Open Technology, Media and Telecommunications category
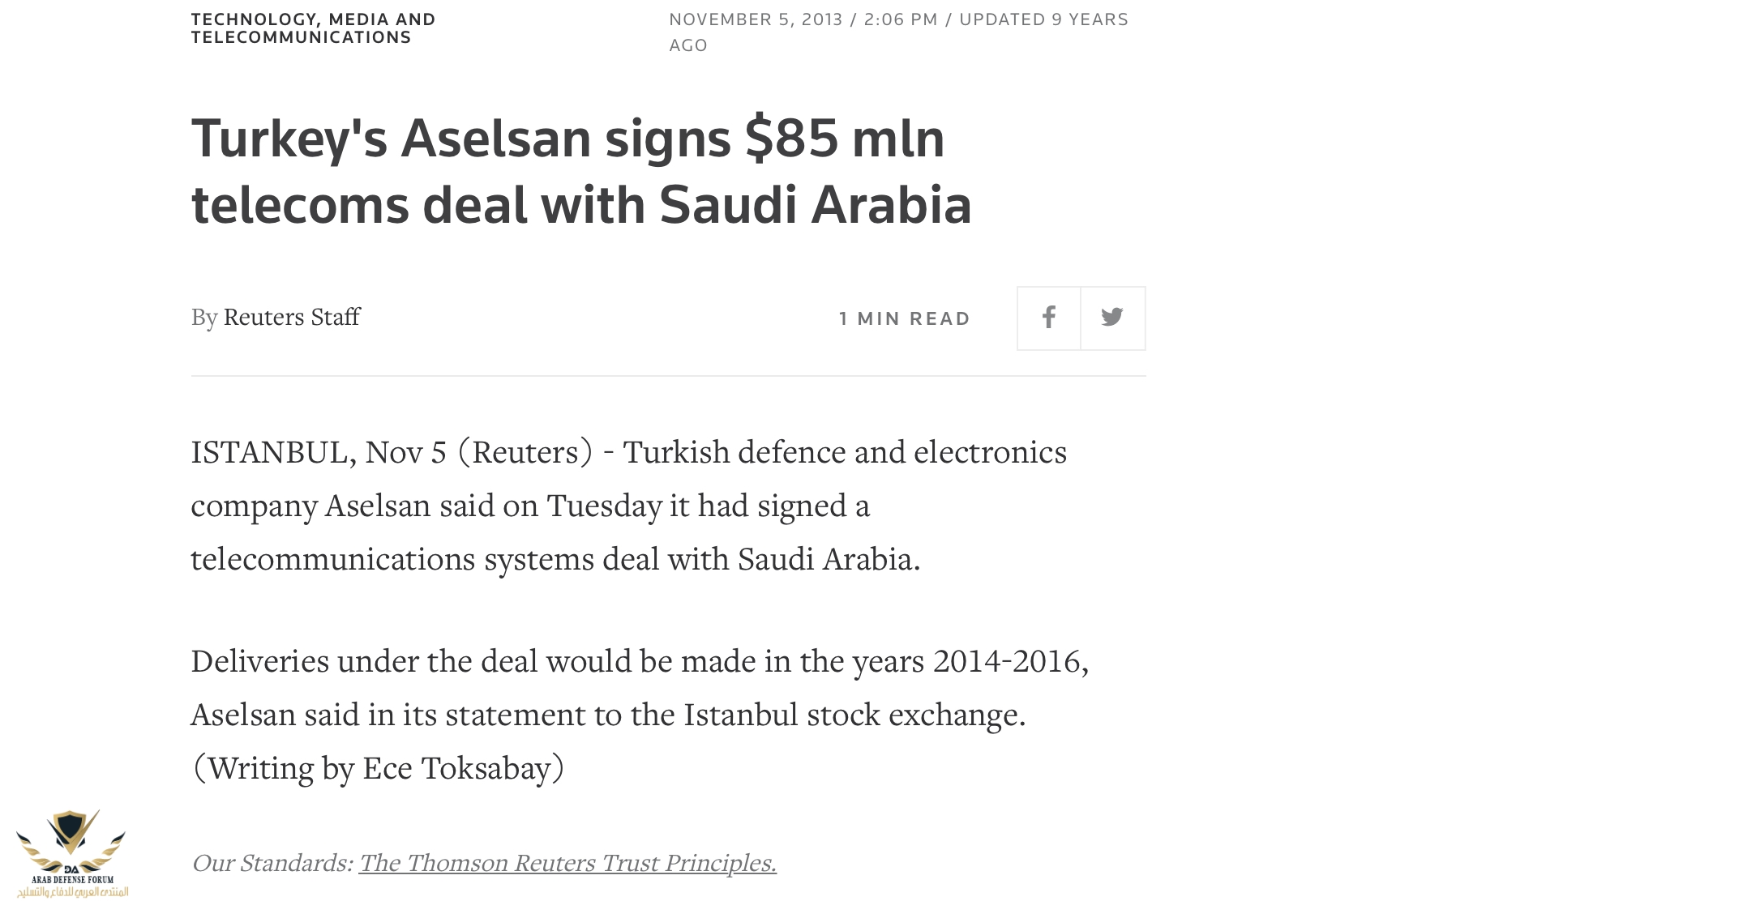1743x901 pixels. (x=313, y=28)
